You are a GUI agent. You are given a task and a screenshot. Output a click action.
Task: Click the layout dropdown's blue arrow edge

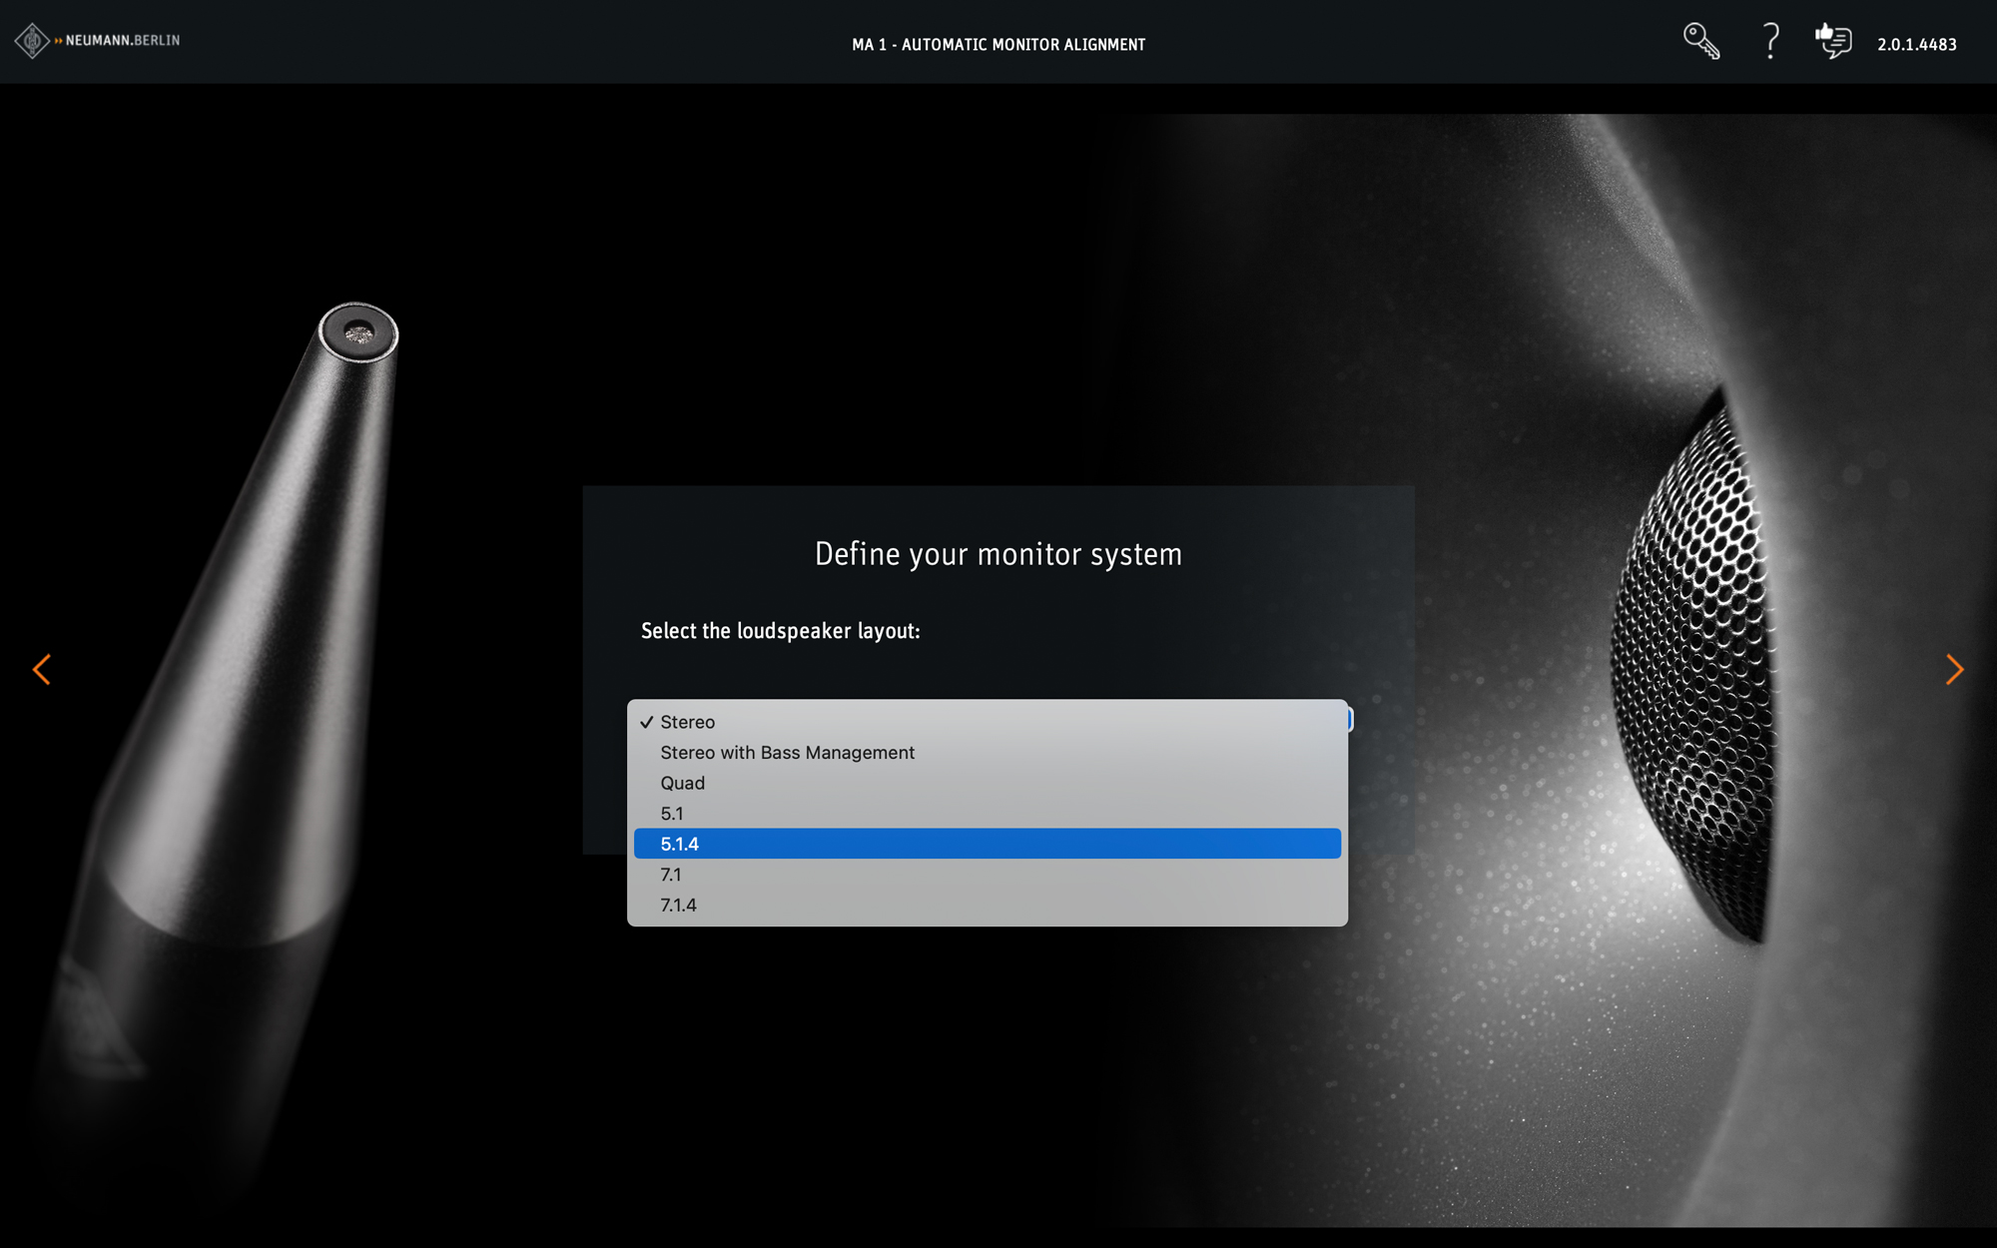click(1350, 719)
